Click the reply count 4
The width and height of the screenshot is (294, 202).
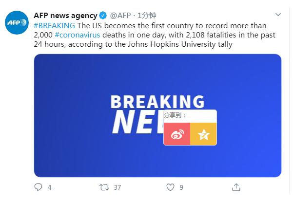point(49,187)
